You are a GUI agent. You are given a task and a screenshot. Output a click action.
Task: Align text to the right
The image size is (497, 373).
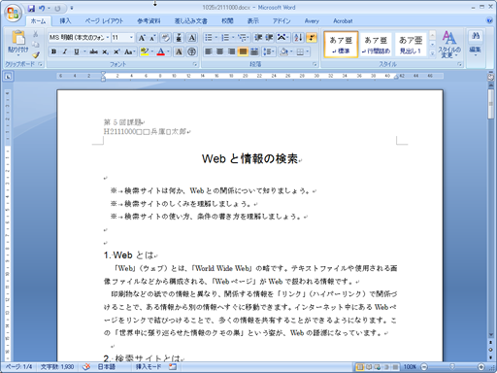pyautogui.click(x=231, y=51)
